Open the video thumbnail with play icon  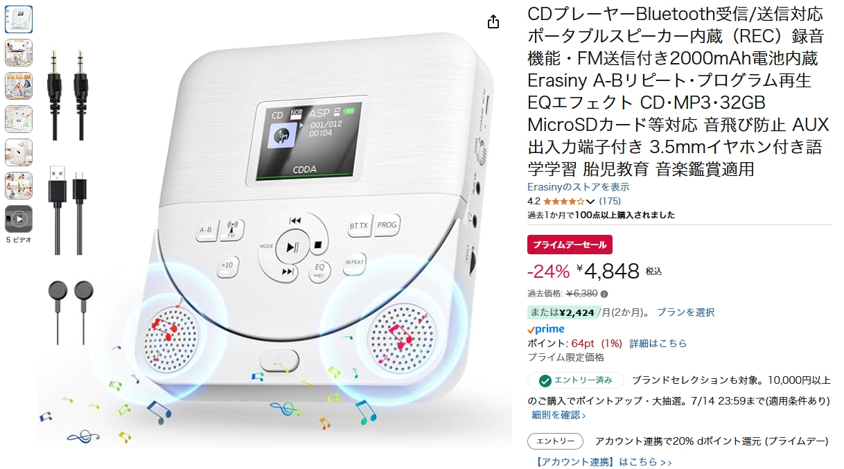tap(19, 219)
